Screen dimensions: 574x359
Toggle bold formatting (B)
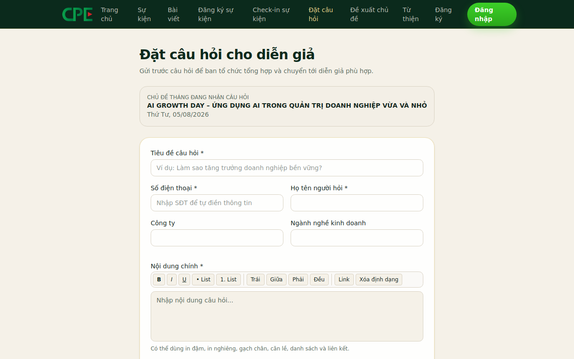click(159, 280)
